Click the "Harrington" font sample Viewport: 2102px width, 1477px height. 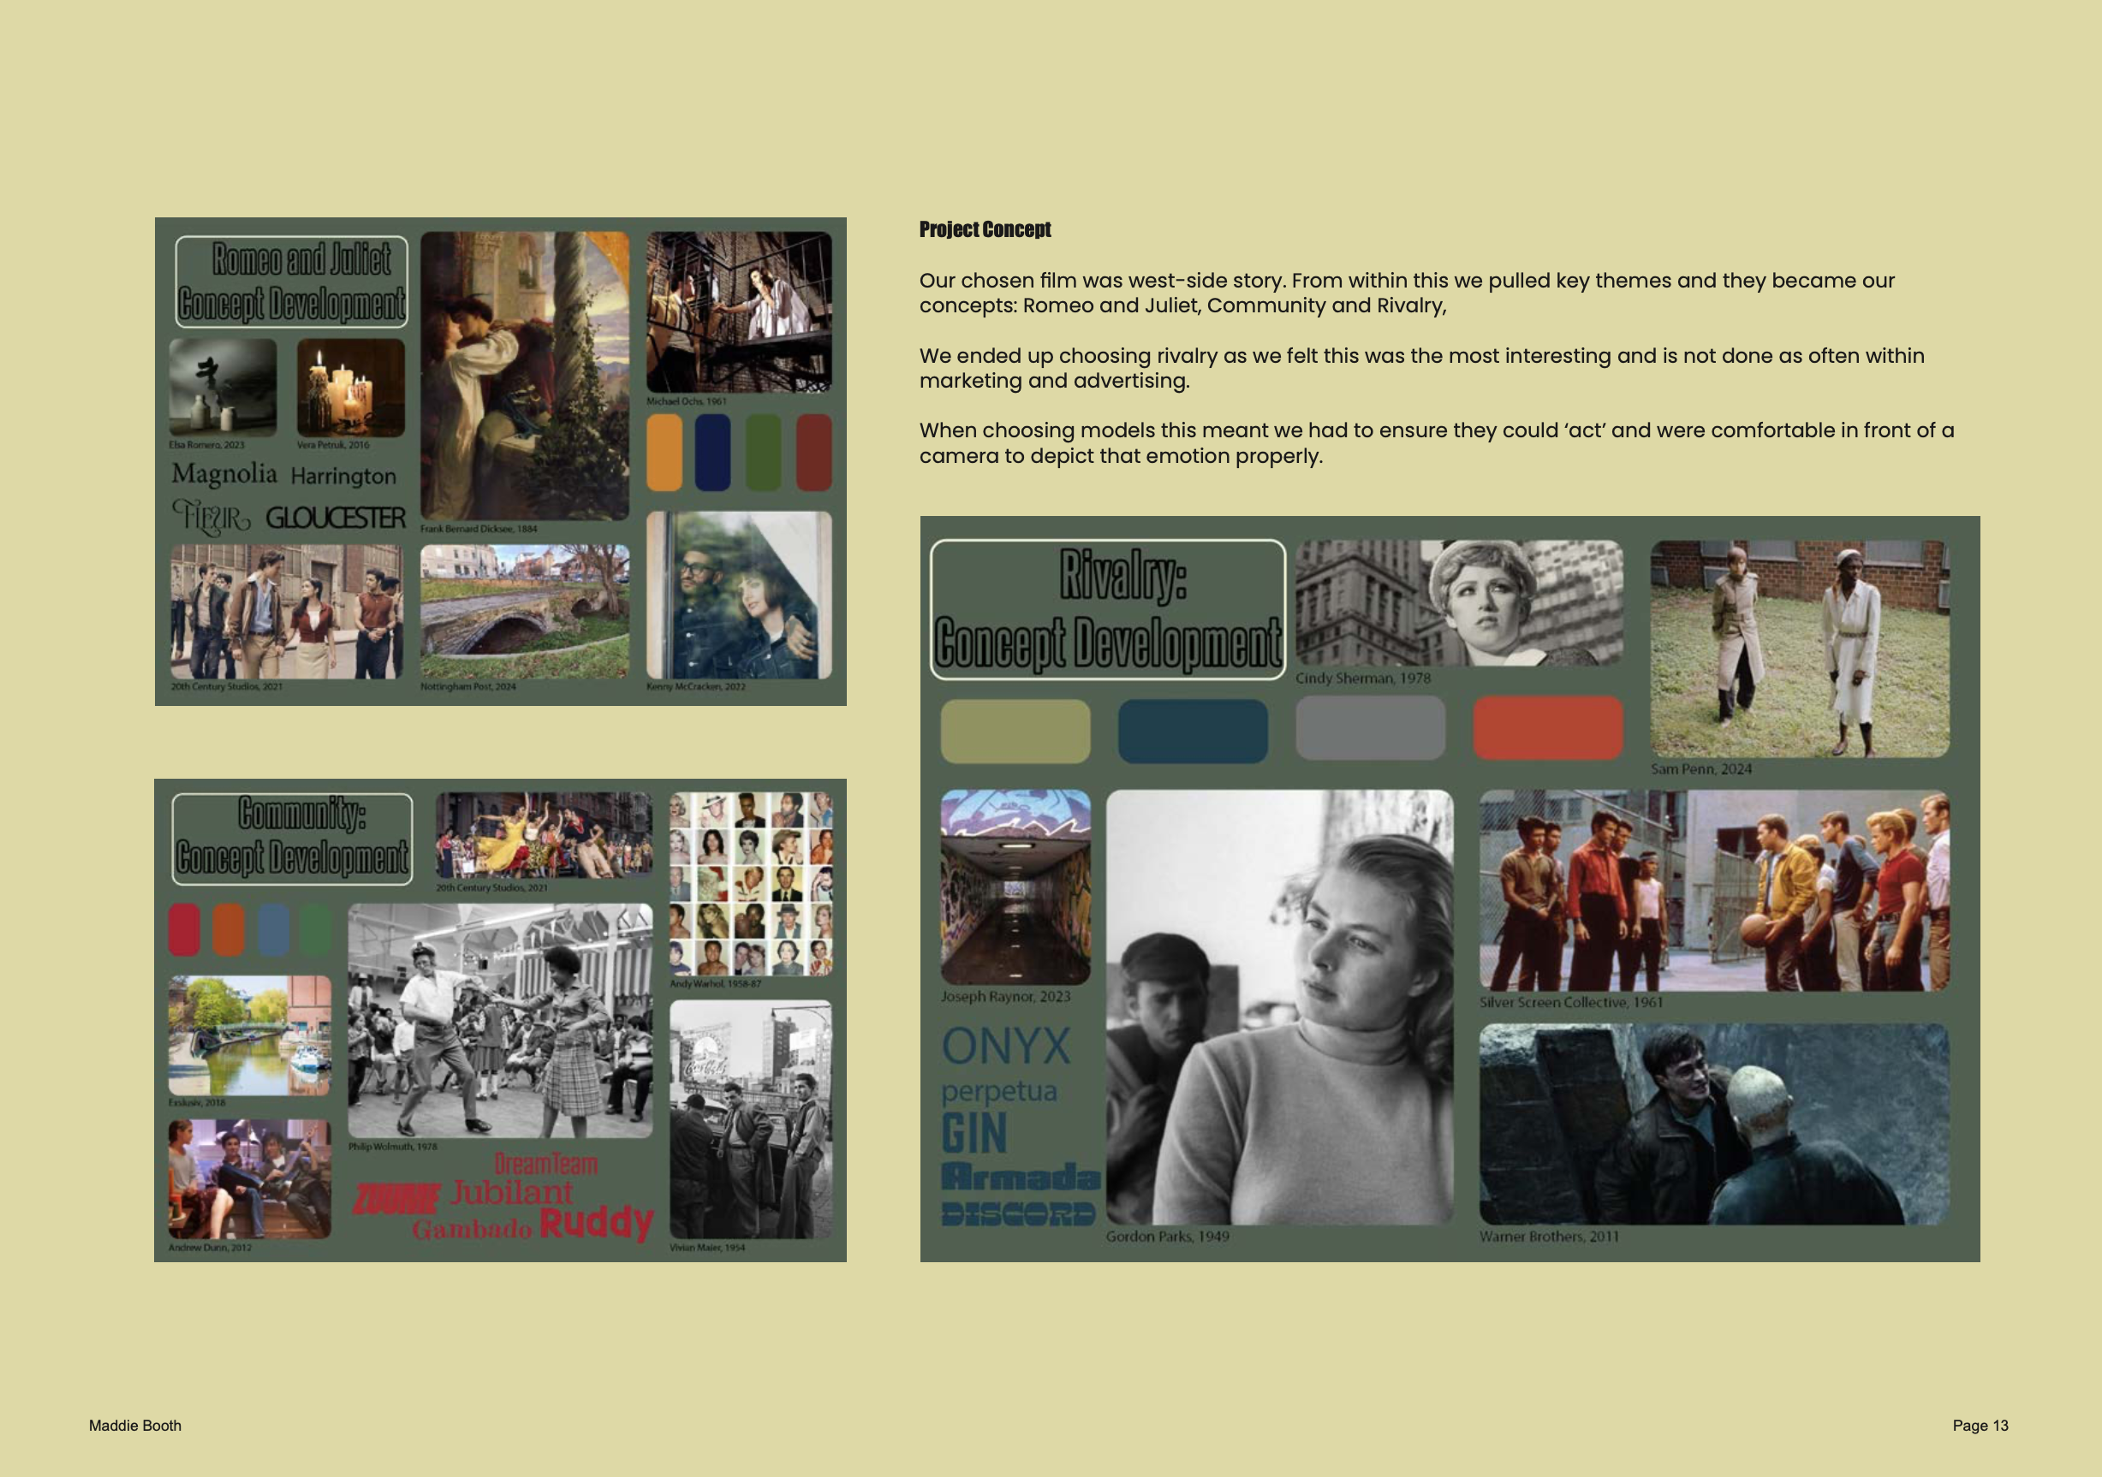point(343,476)
